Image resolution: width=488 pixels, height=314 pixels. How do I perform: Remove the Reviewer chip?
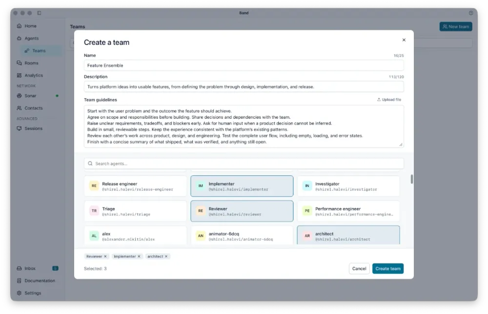coord(105,256)
